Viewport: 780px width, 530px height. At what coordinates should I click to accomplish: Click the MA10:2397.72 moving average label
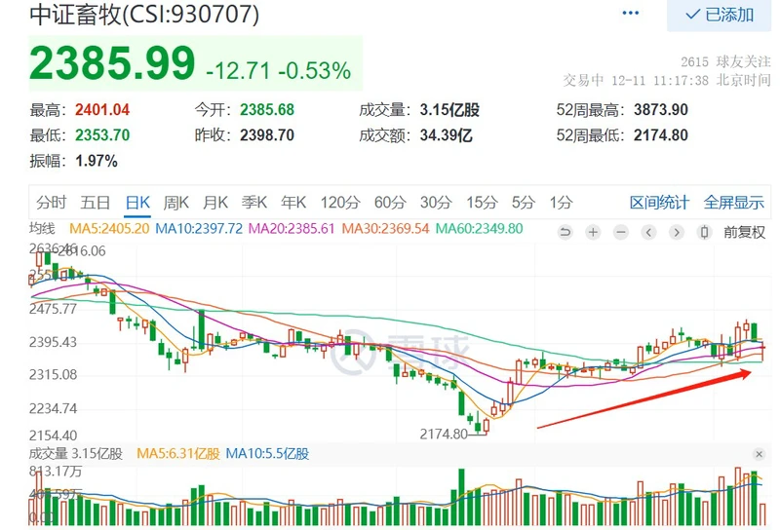coord(199,229)
